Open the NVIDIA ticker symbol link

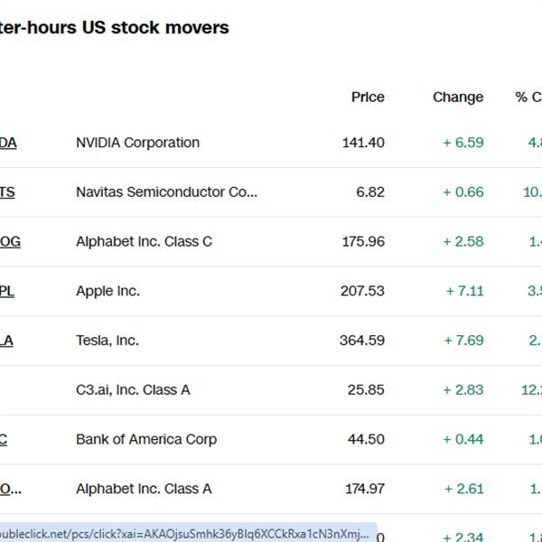coord(8,143)
